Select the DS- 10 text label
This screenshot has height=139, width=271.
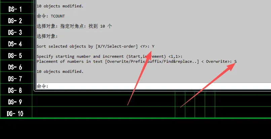point(15,113)
